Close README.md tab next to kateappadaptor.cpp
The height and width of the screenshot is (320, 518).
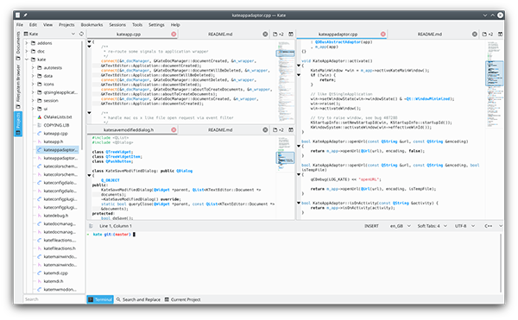[x=474, y=34]
